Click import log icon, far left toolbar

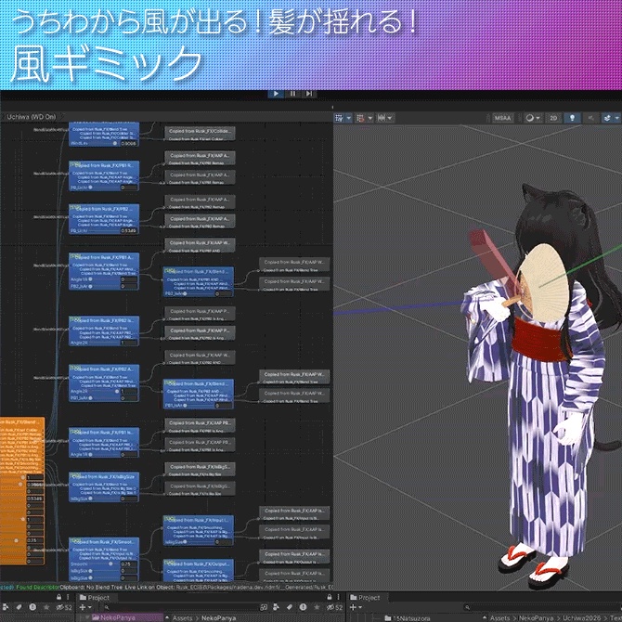click(x=32, y=607)
